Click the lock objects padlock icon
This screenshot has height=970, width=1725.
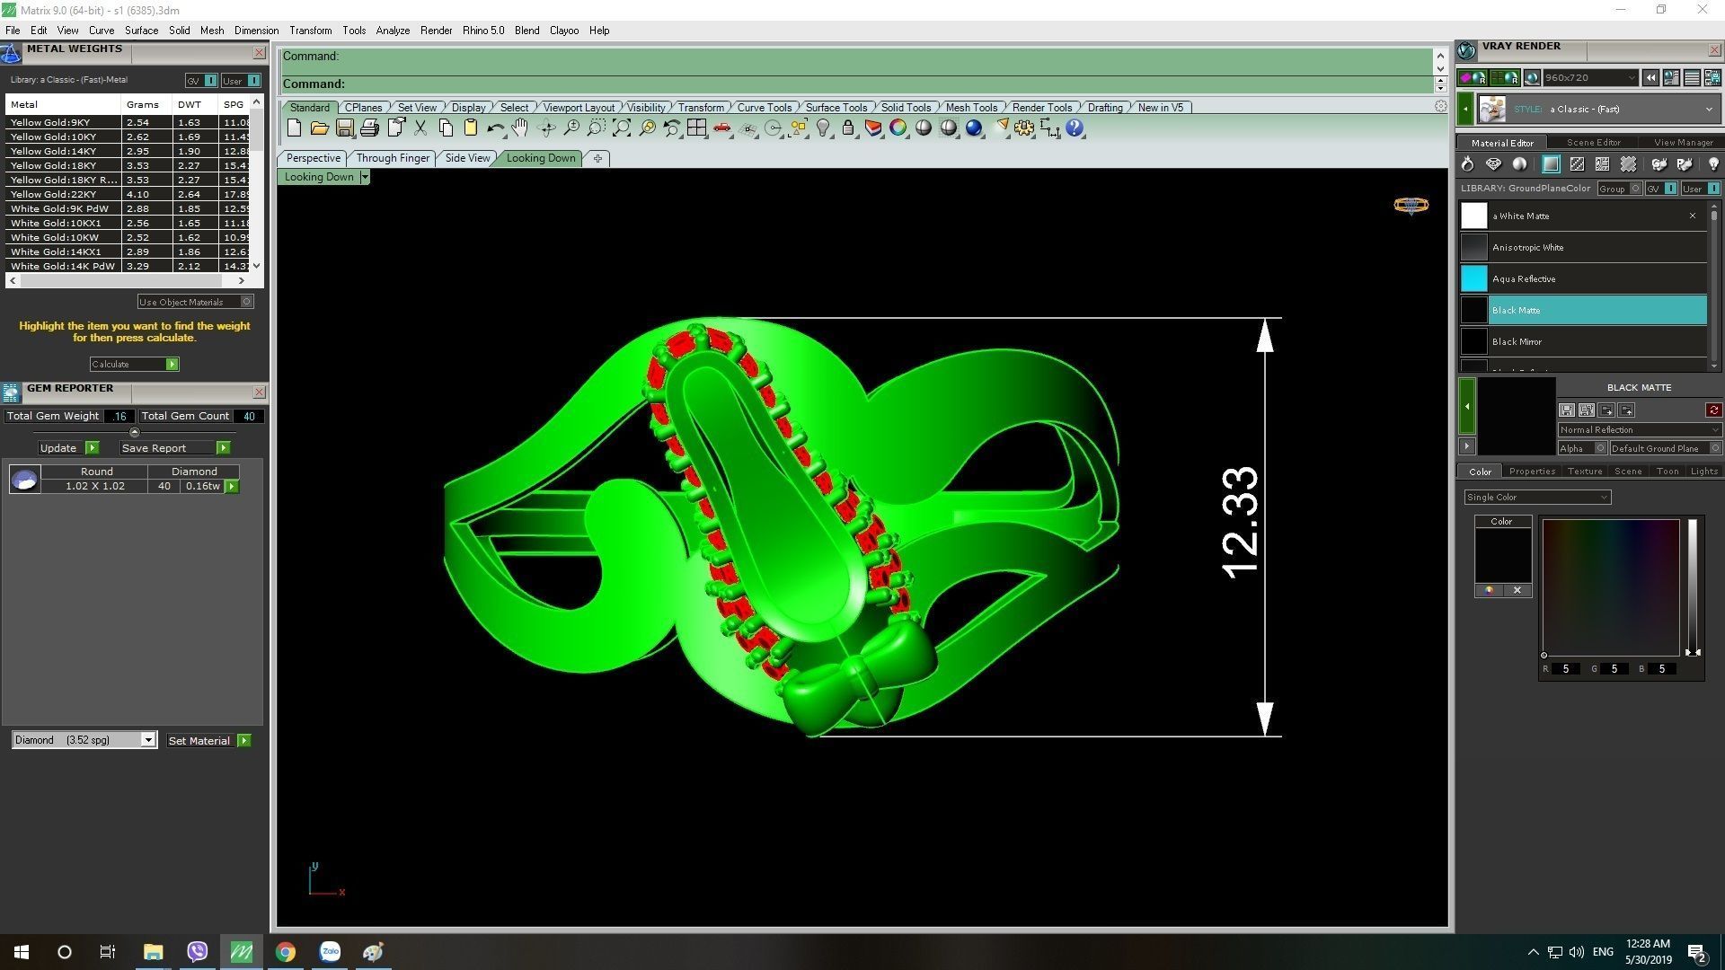848,128
